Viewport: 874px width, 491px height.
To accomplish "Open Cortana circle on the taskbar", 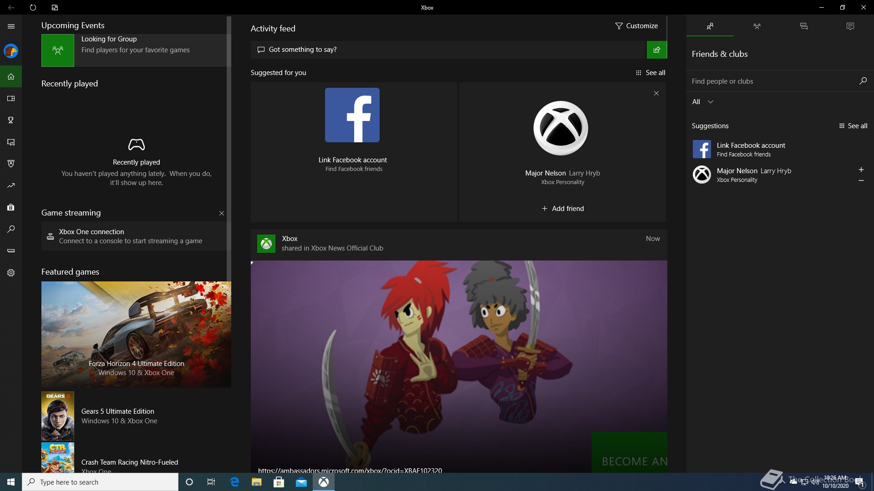I will [189, 482].
